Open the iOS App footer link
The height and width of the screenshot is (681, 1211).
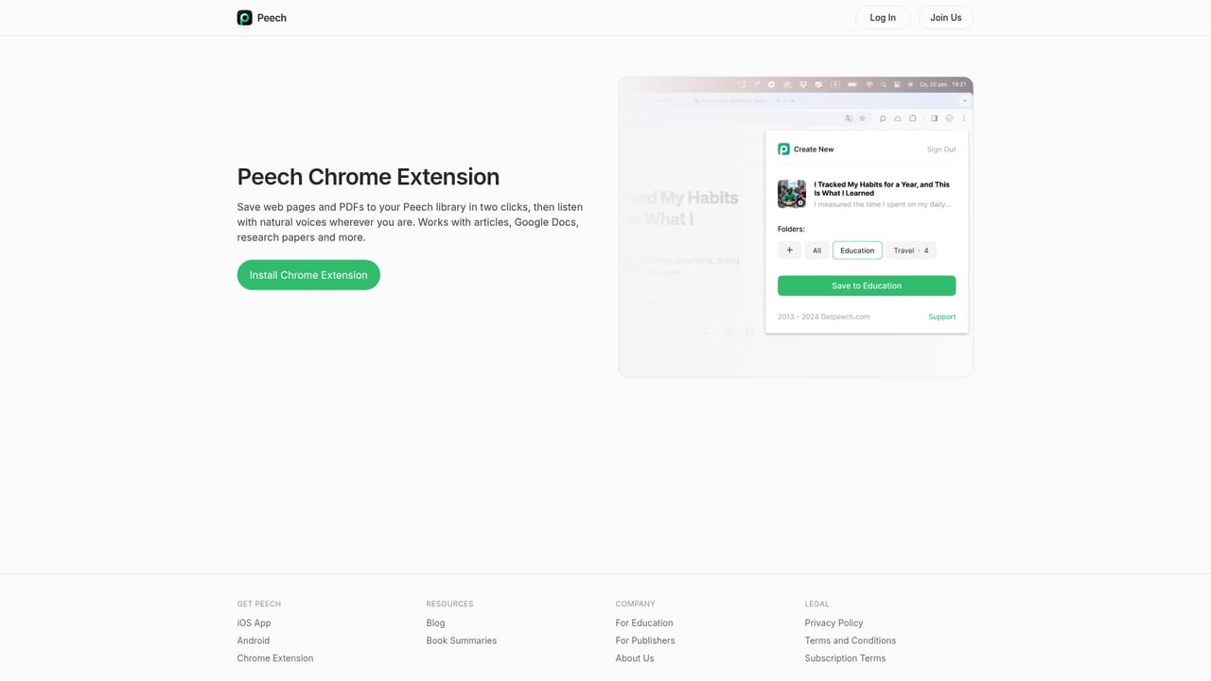click(254, 623)
